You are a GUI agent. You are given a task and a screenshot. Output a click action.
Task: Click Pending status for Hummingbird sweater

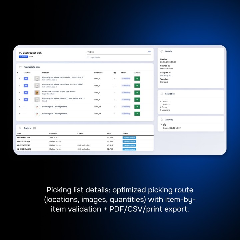tap(126, 100)
